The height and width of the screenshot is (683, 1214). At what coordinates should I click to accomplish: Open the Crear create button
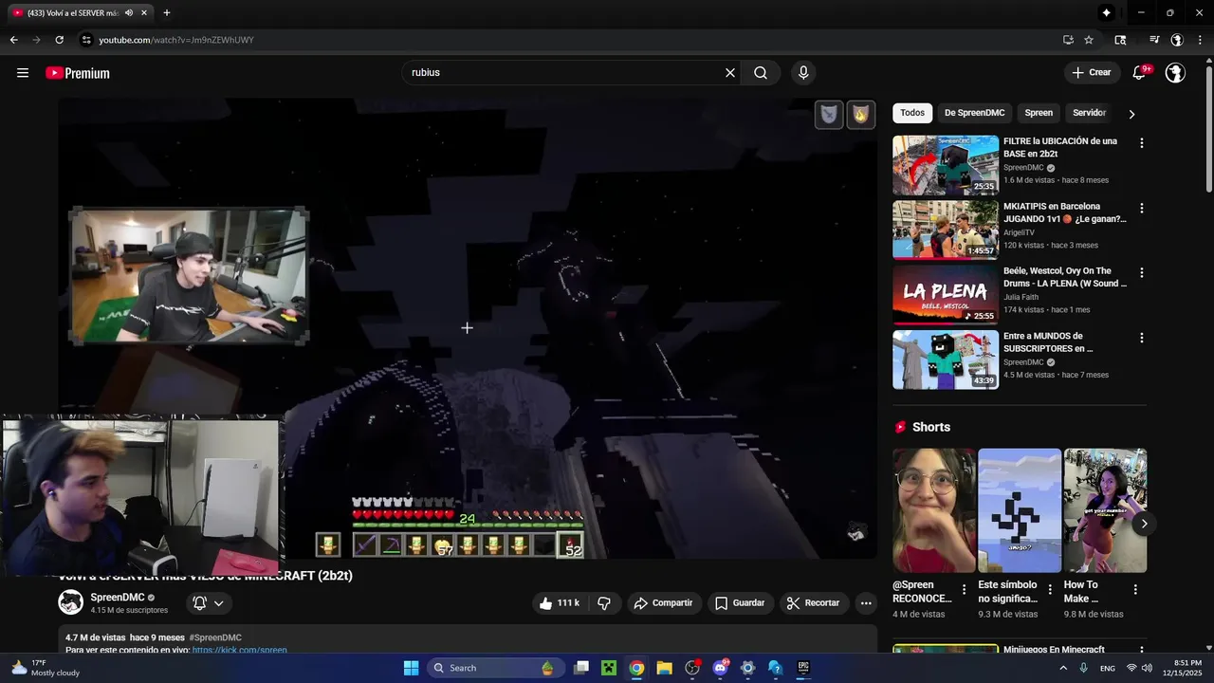[x=1091, y=73]
